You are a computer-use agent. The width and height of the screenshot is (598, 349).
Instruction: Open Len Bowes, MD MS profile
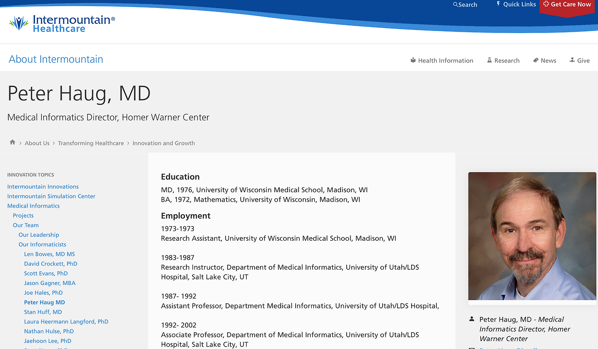click(50, 254)
